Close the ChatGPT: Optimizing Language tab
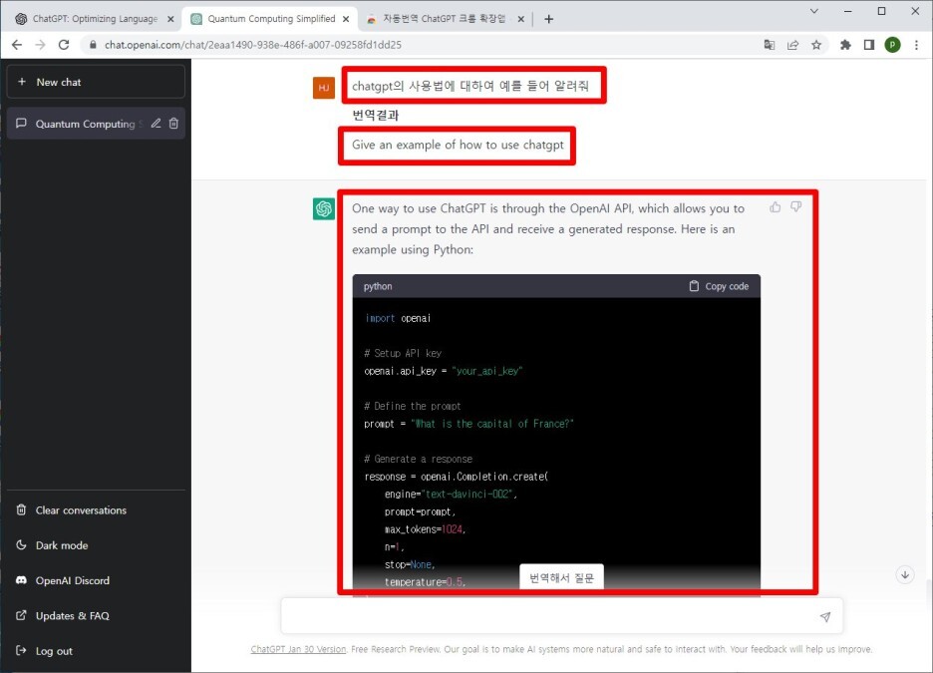This screenshot has width=933, height=673. (170, 19)
